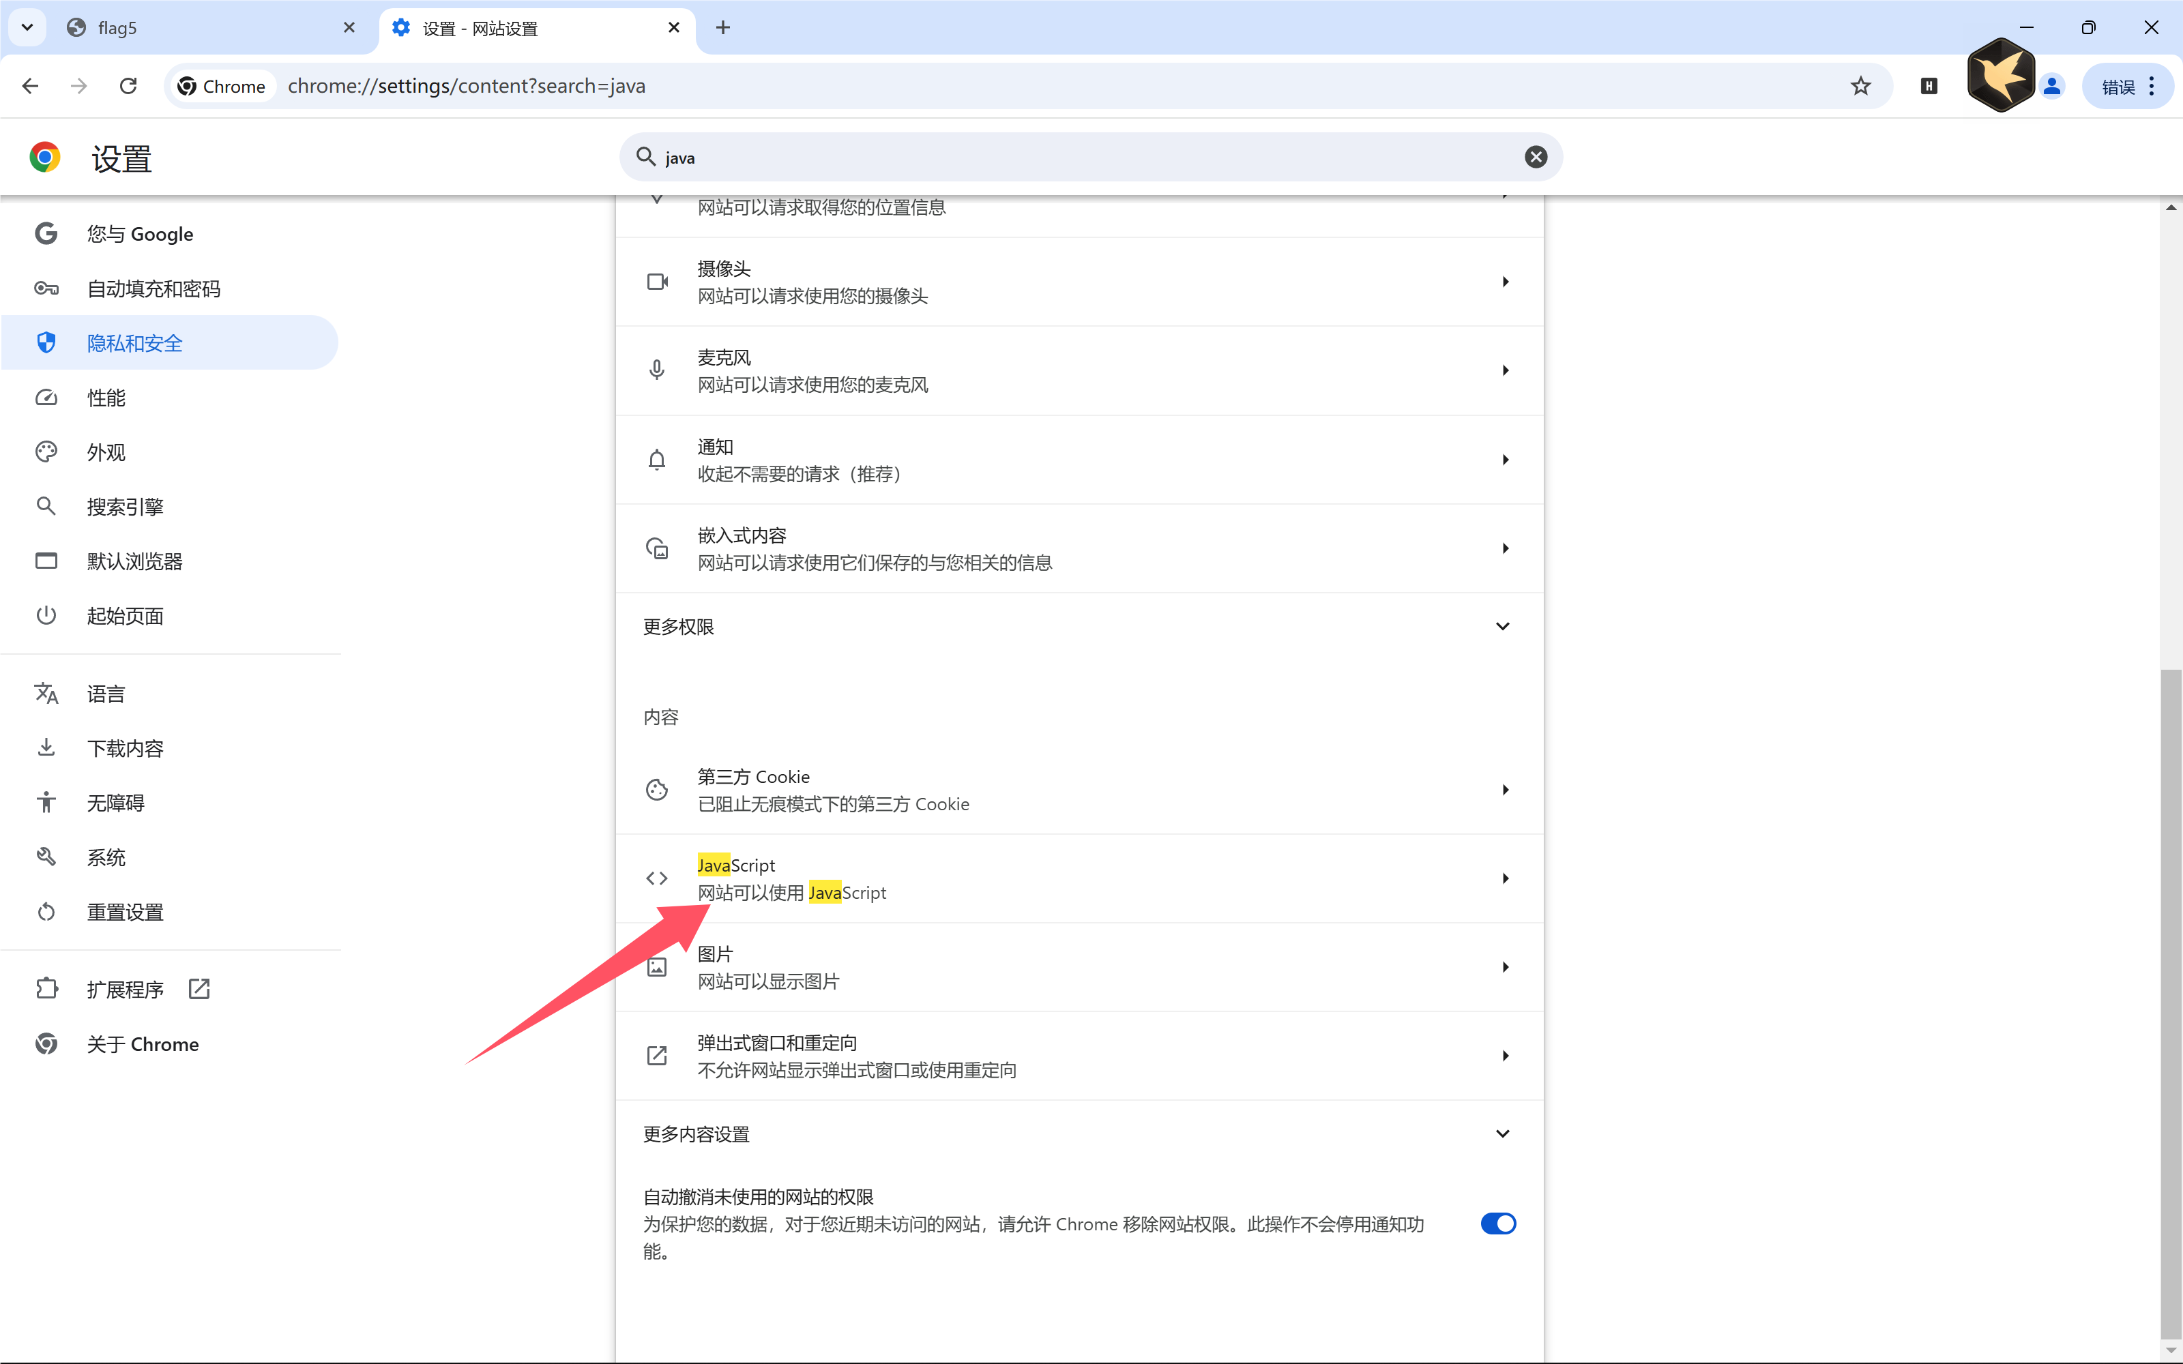The width and height of the screenshot is (2183, 1364).
Task: Click the Google G icon in sidebar
Action: [46, 234]
